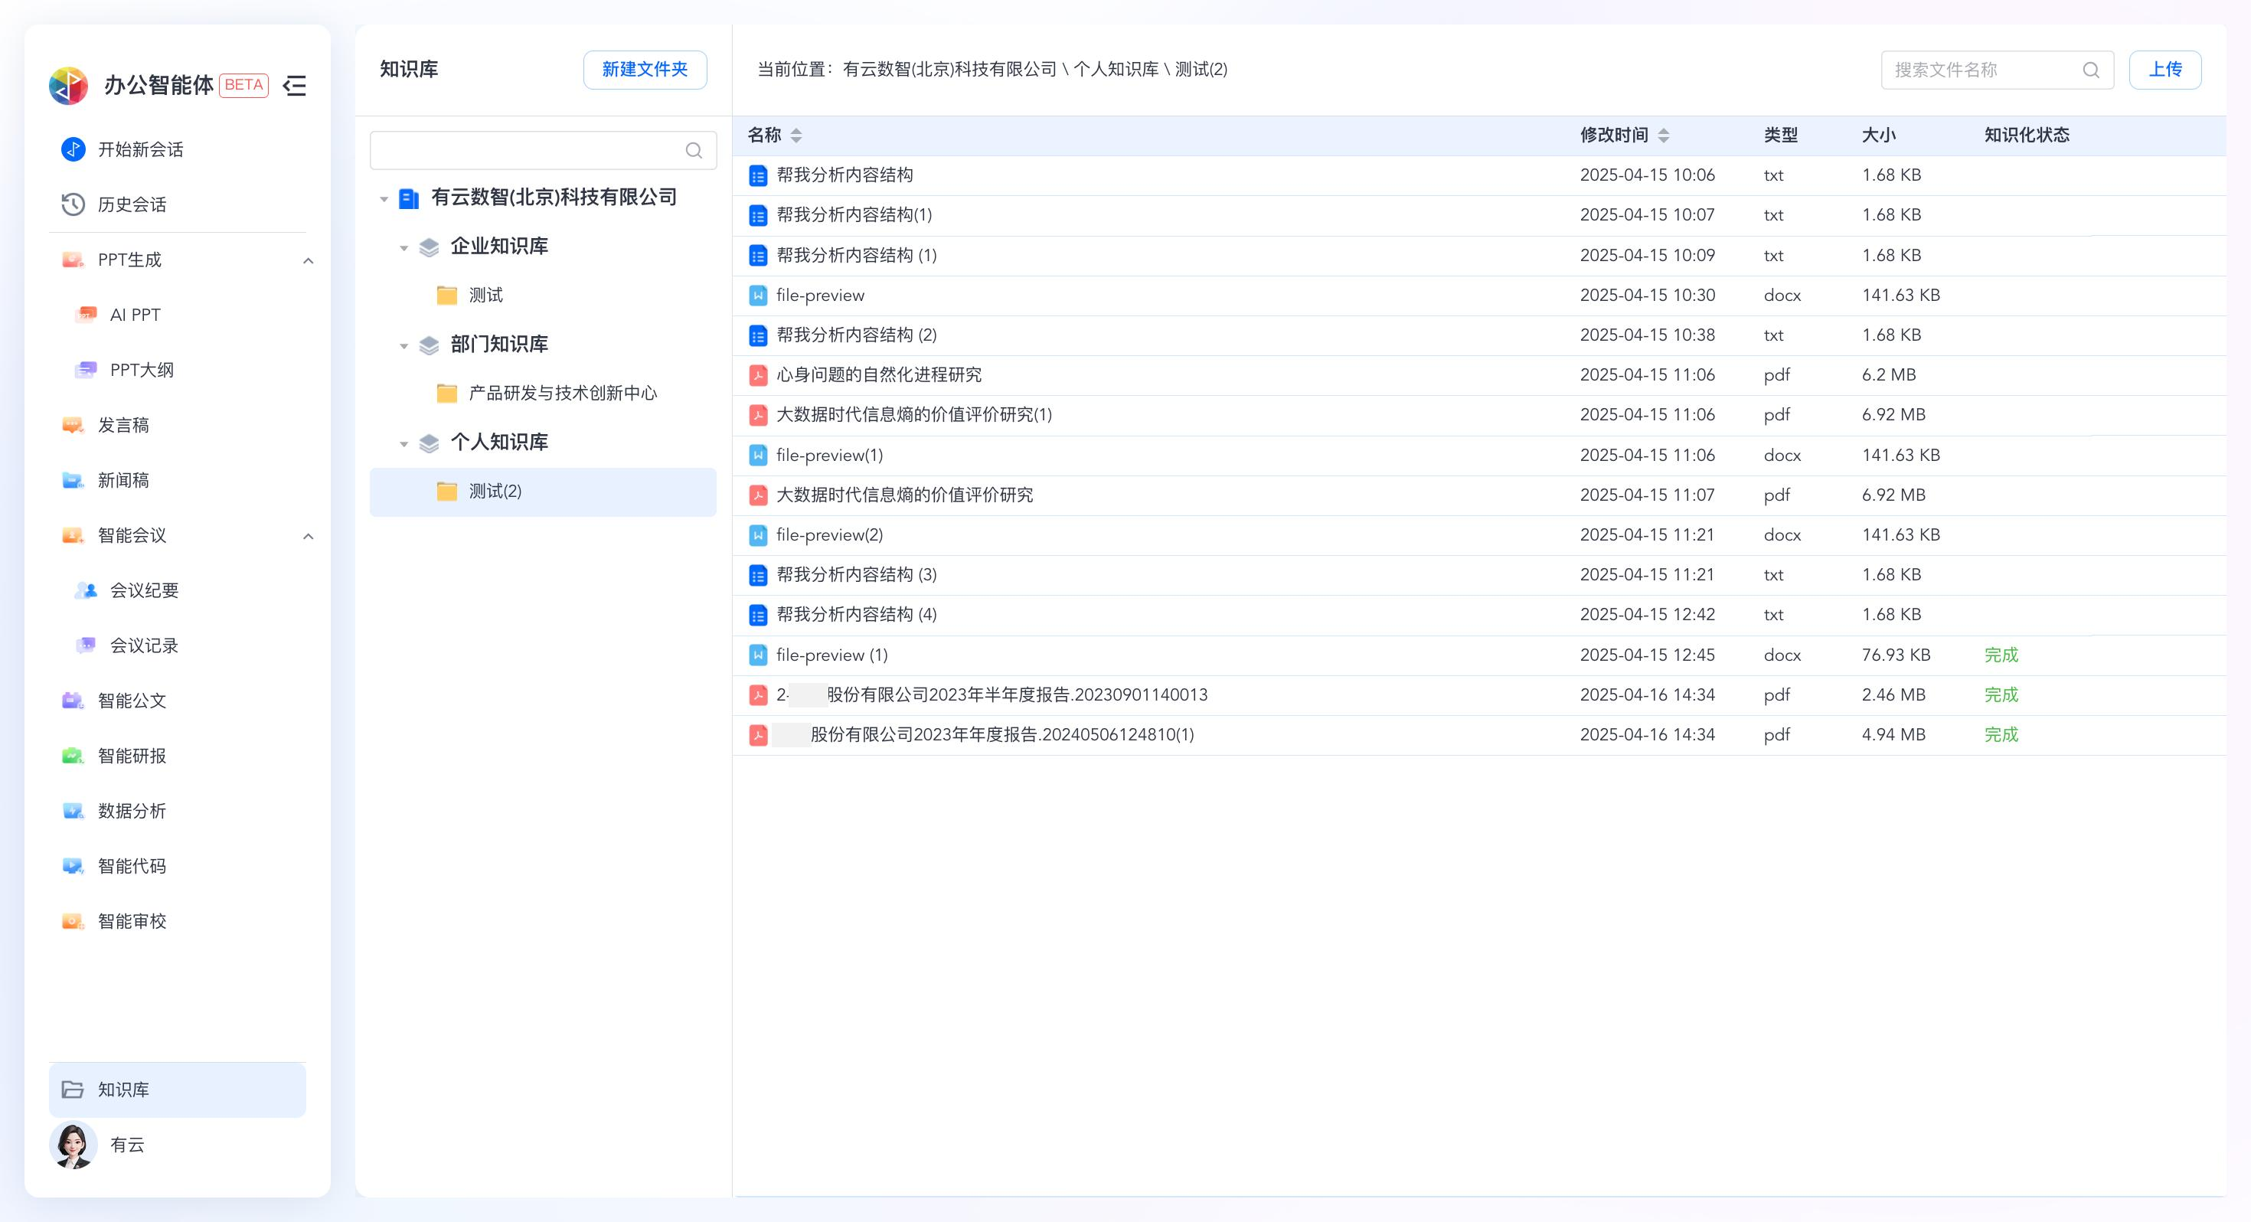Collapse the 智能会议 menu group
This screenshot has height=1222, width=2251.
pyautogui.click(x=308, y=536)
